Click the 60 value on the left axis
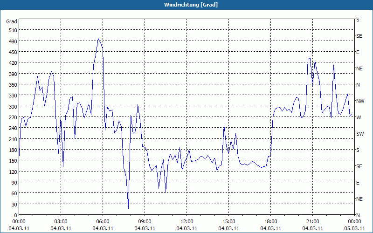Image resolution: width=373 pixels, height=233 pixels. [x=14, y=193]
